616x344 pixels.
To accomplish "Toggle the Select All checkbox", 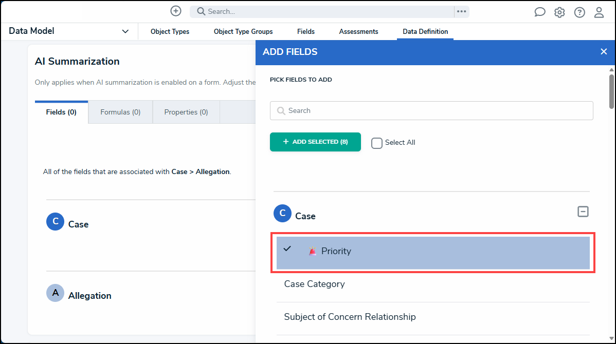I will click(x=377, y=143).
